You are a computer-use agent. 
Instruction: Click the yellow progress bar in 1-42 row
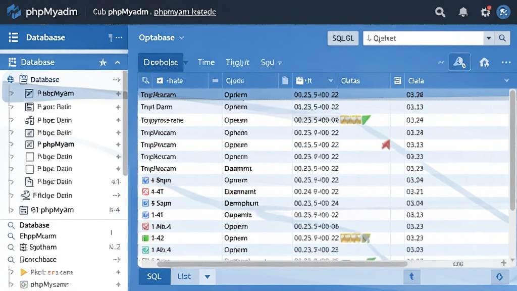(350, 238)
